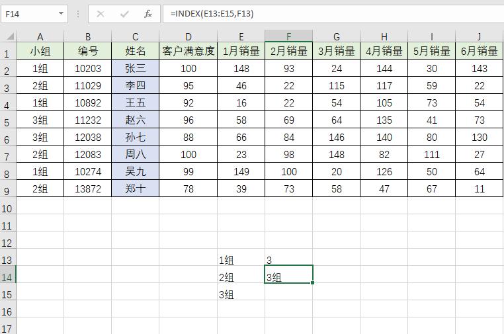The width and height of the screenshot is (504, 334).
Task: Select the cell with name 郑十
Action: click(x=136, y=188)
